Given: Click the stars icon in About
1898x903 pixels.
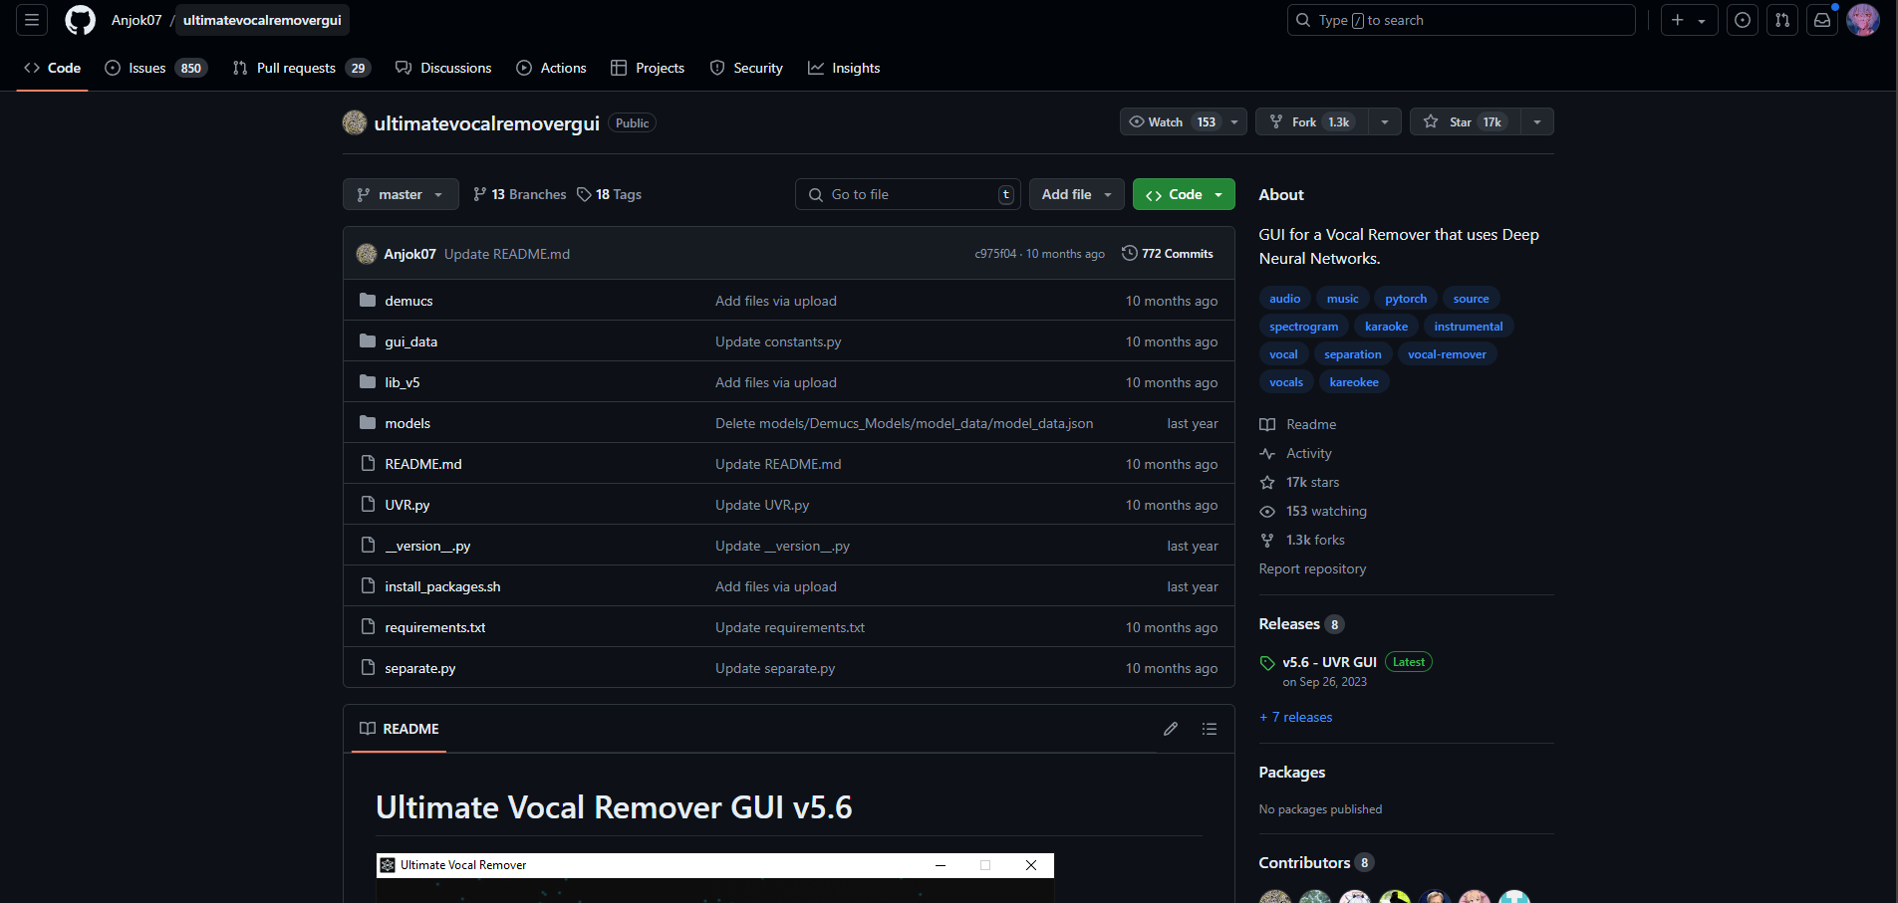Looking at the screenshot, I should 1267,482.
